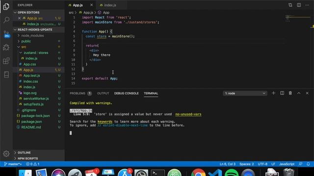
Task: Open the bookmark-like view below Extensions
Action: 6,75
